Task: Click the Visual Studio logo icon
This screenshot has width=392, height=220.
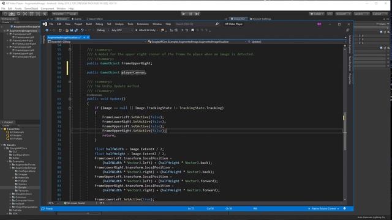Action: point(45,24)
